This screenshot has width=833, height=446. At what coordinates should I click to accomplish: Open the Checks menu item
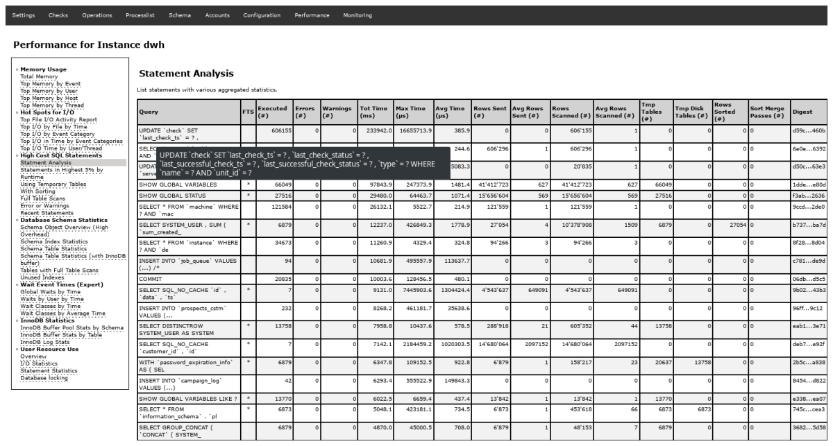coord(58,15)
